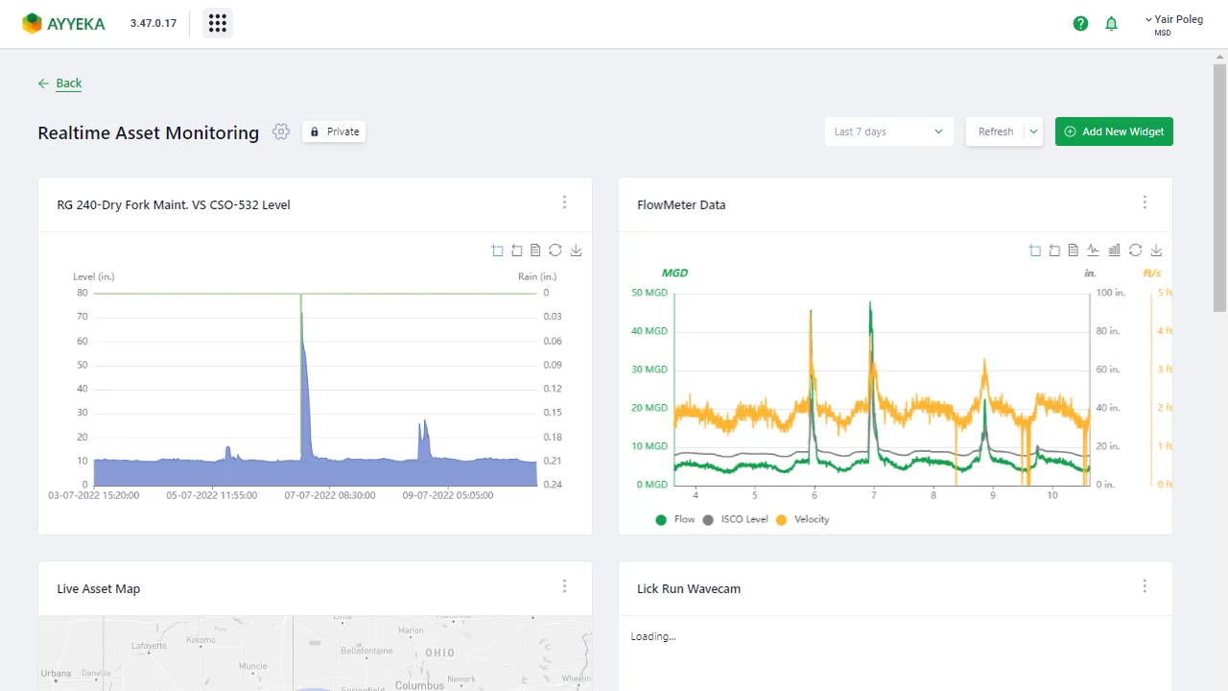Image resolution: width=1228 pixels, height=691 pixels.
Task: Open the apps grid icon in the top bar
Action: coord(217,23)
